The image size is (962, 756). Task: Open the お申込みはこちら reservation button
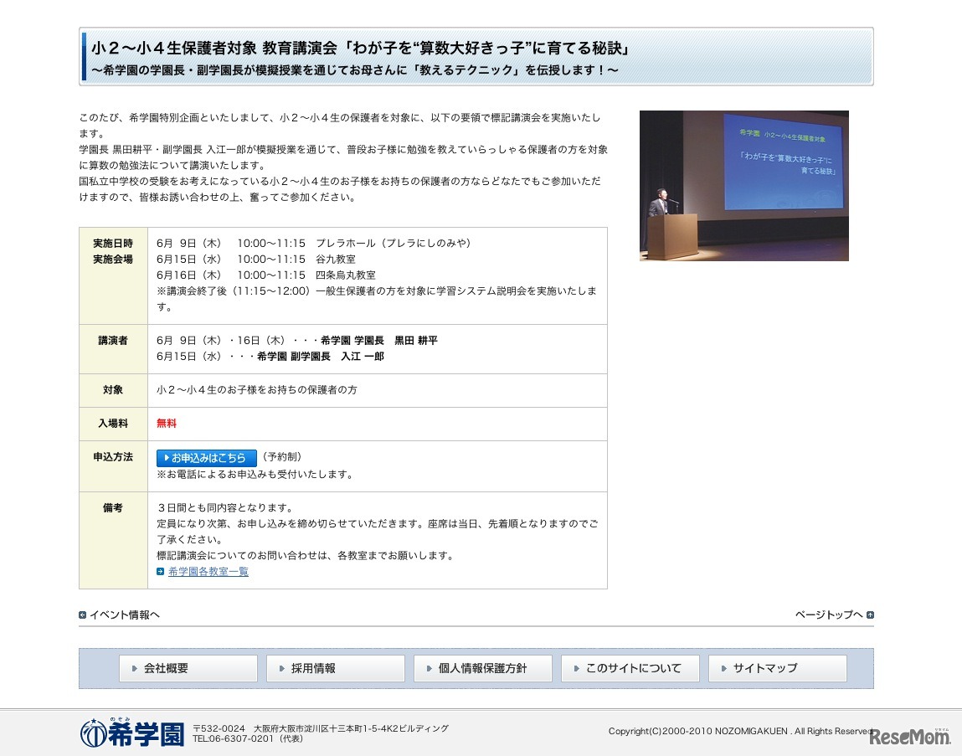pyautogui.click(x=206, y=458)
